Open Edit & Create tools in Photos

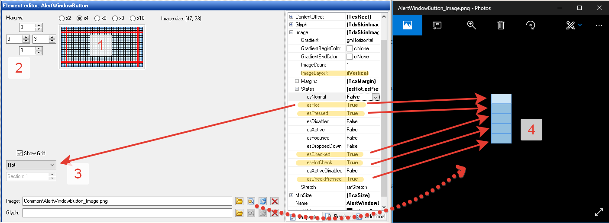coord(570,25)
